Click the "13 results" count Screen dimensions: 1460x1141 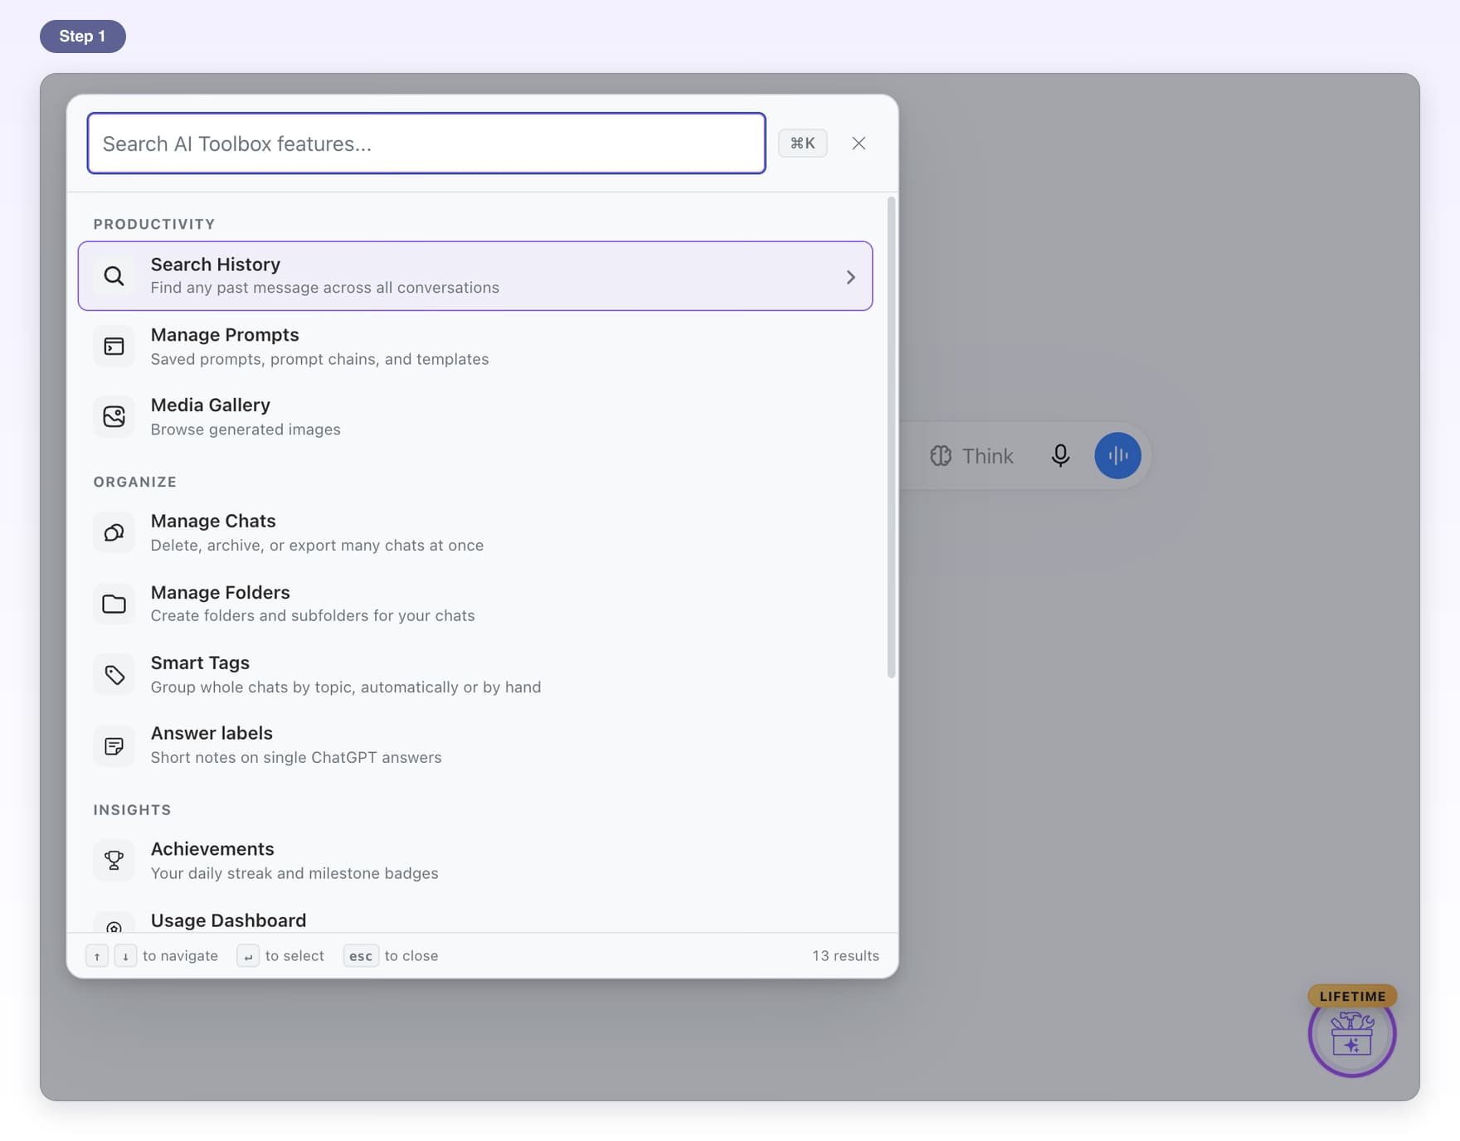(845, 956)
